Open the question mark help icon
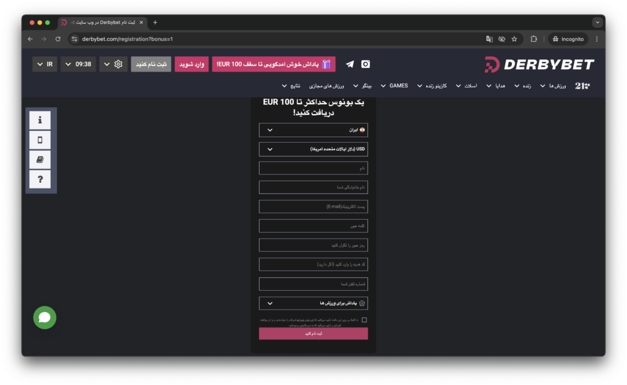The width and height of the screenshot is (627, 385). tap(40, 179)
